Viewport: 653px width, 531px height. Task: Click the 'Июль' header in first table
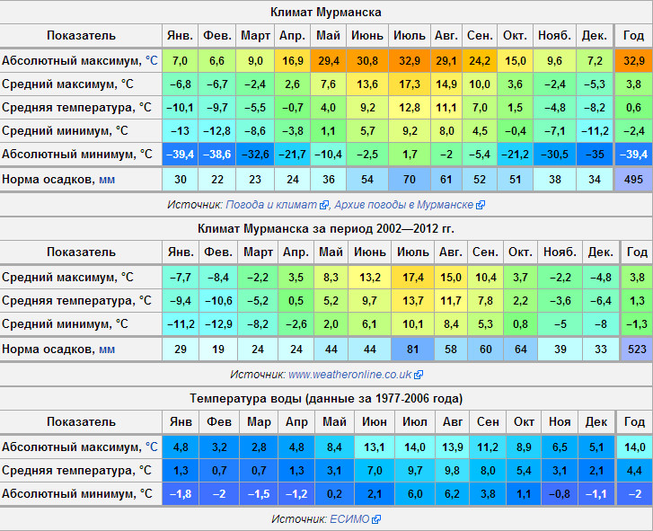(410, 35)
